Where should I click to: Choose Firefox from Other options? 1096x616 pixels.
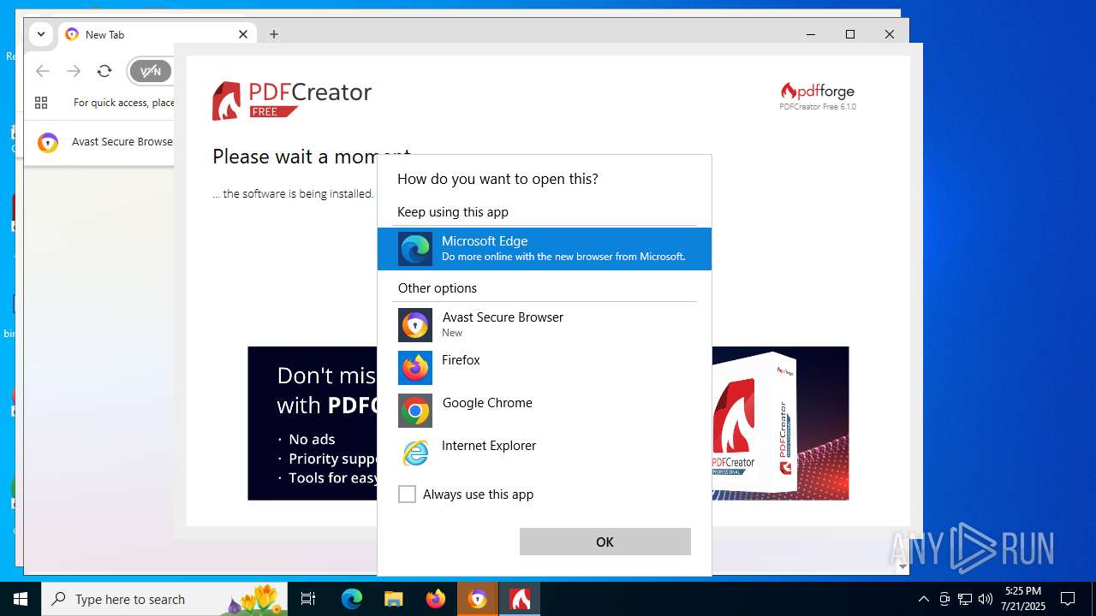tap(545, 368)
